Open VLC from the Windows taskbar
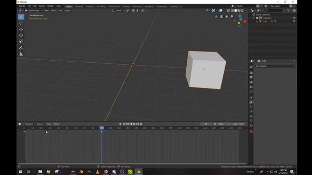Image resolution: width=312 pixels, height=175 pixels. point(97,172)
